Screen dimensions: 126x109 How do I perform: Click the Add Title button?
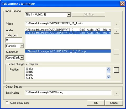pos(88,15)
